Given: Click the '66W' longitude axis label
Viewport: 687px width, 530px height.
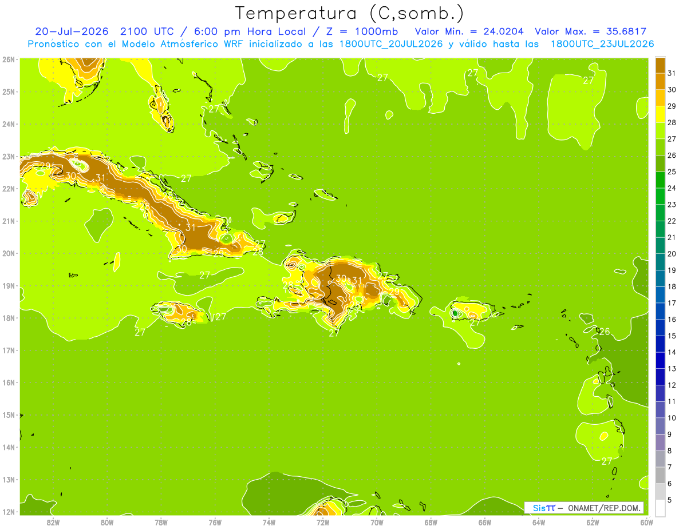Looking at the screenshot, I should point(485,521).
